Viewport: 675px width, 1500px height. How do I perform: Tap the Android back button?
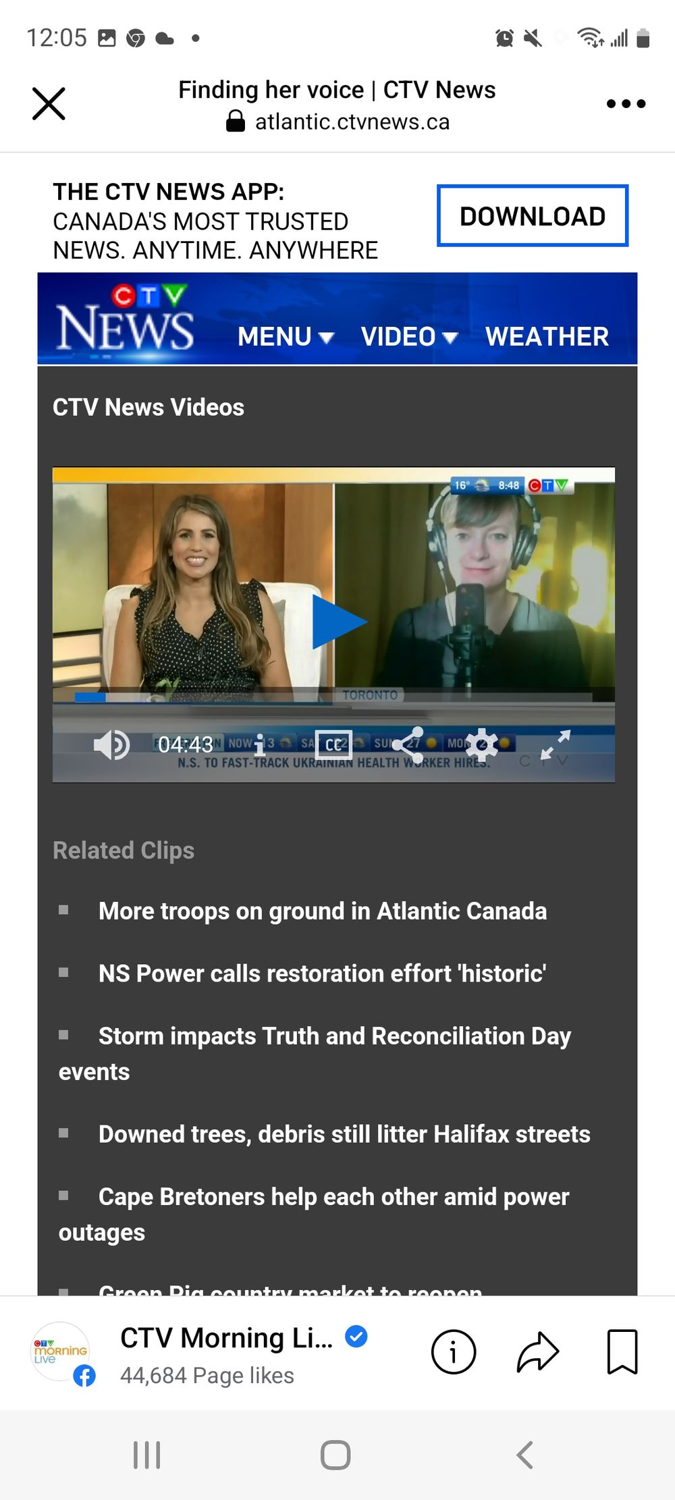524,1455
